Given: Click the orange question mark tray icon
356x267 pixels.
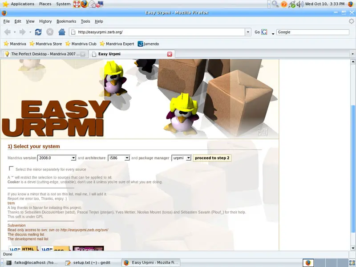Looking at the screenshot, I should [x=284, y=4].
